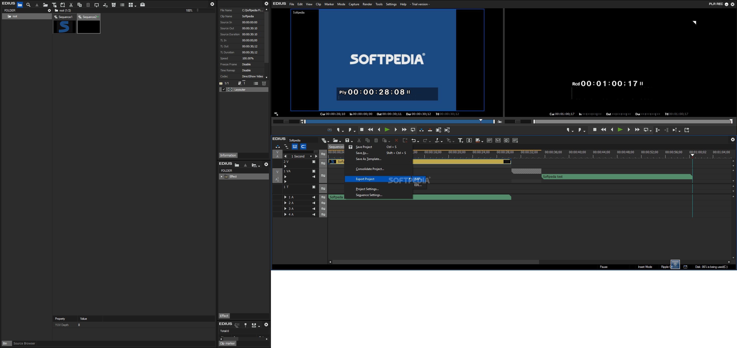Expand the 2 A audio track

point(285,203)
